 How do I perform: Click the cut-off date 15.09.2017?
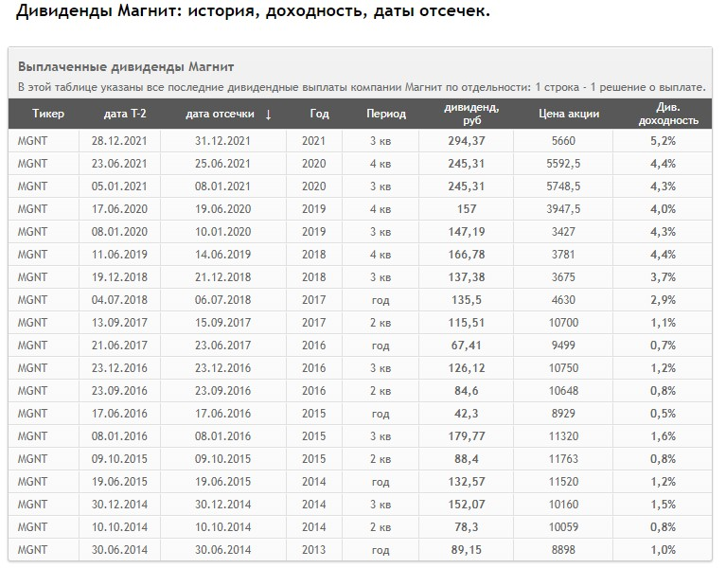tap(222, 322)
